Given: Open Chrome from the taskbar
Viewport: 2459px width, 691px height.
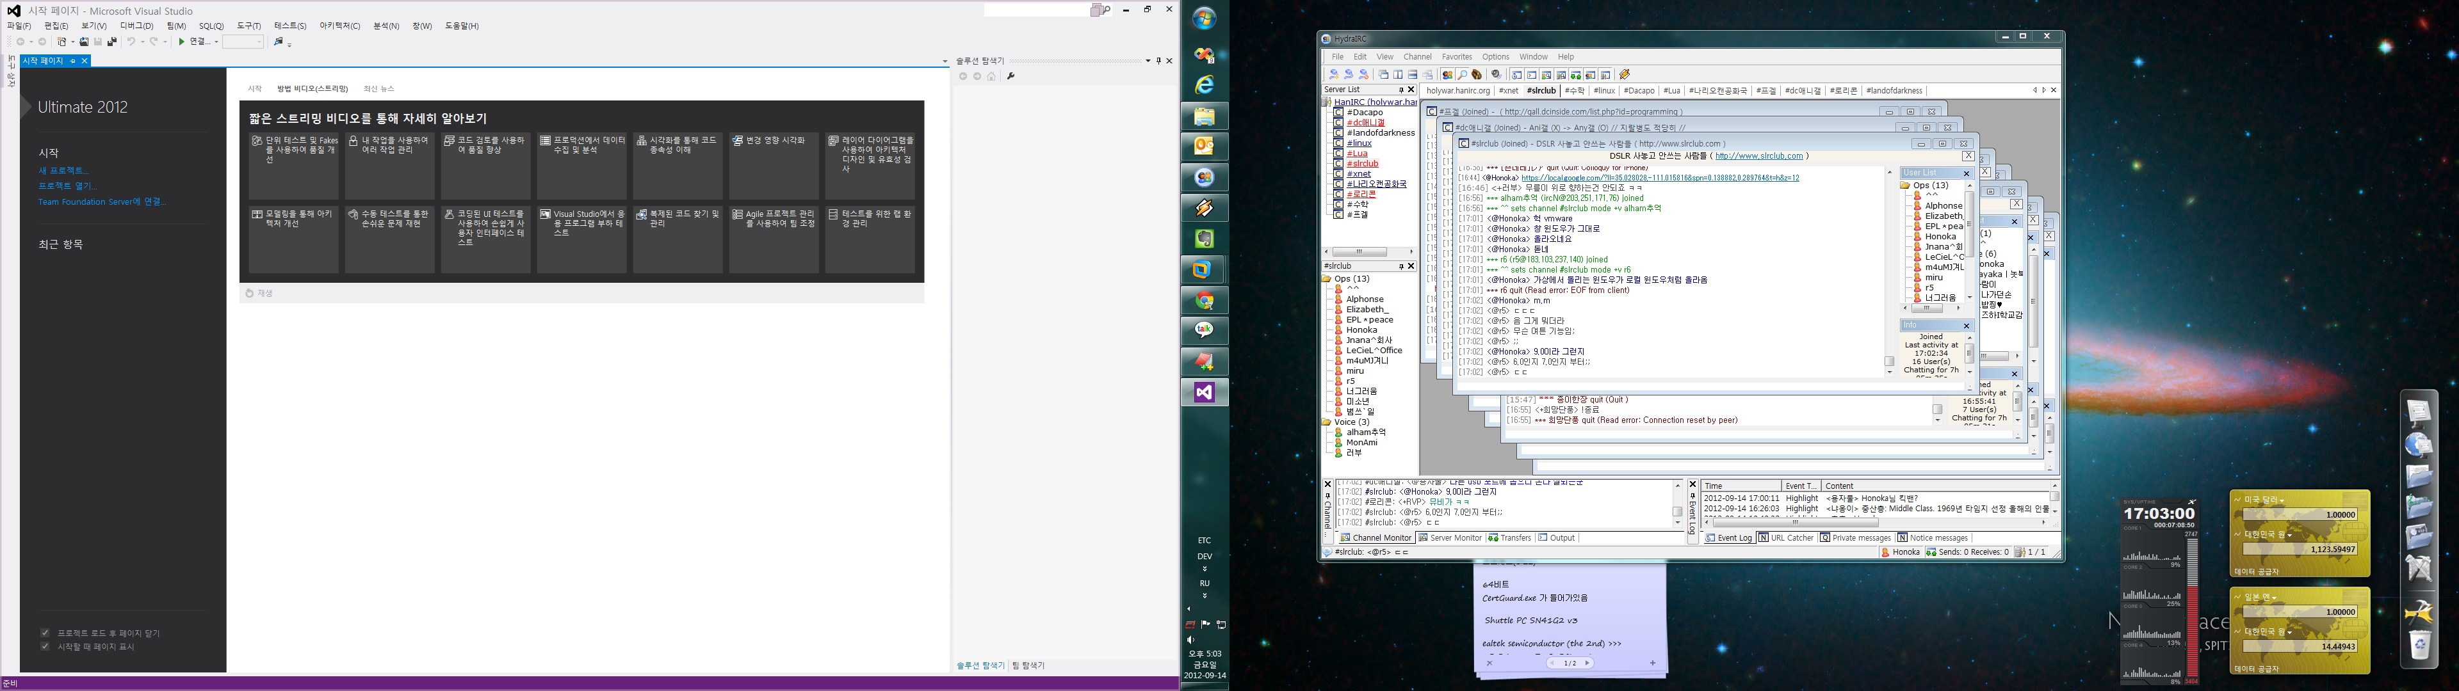Looking at the screenshot, I should (1205, 301).
